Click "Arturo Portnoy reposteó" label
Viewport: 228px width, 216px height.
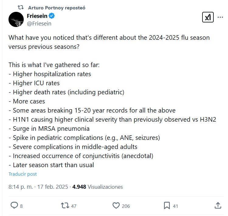(57, 8)
